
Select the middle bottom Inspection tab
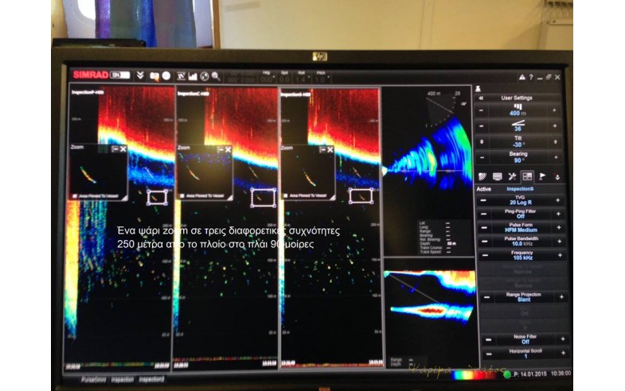click(x=123, y=380)
